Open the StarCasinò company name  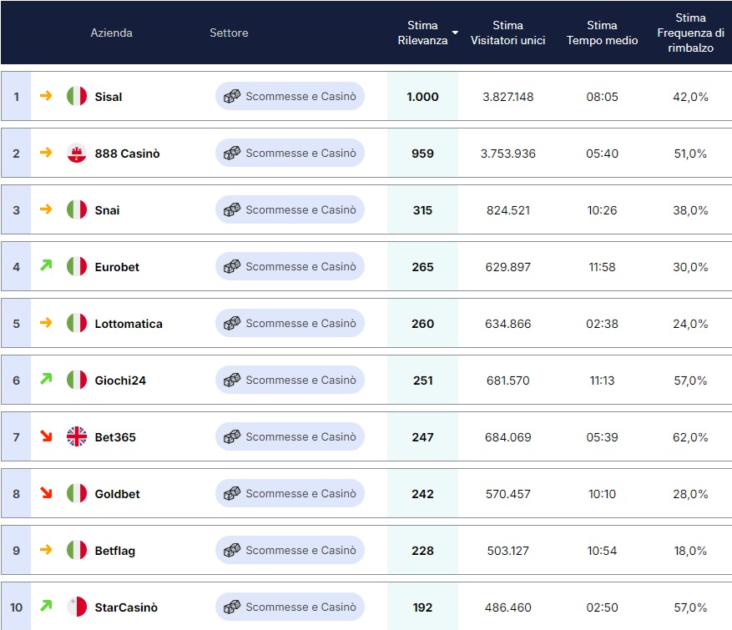pos(126,607)
